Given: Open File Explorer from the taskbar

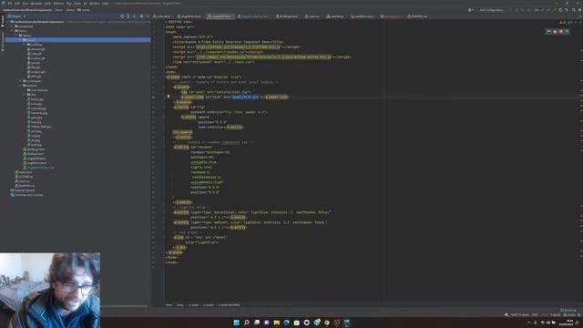Looking at the screenshot, I should click(276, 323).
